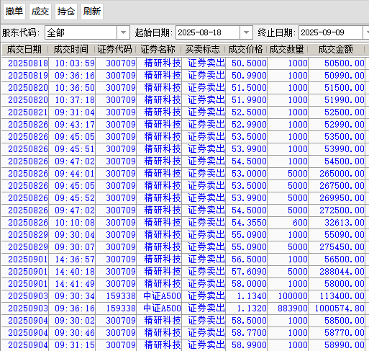Click the 终止日期 field showing 2025-09-09

(330, 32)
